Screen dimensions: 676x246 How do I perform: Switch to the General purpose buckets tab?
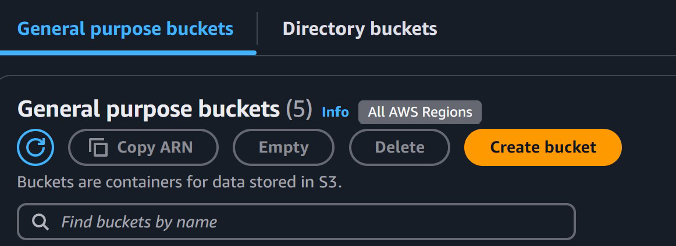[x=125, y=28]
